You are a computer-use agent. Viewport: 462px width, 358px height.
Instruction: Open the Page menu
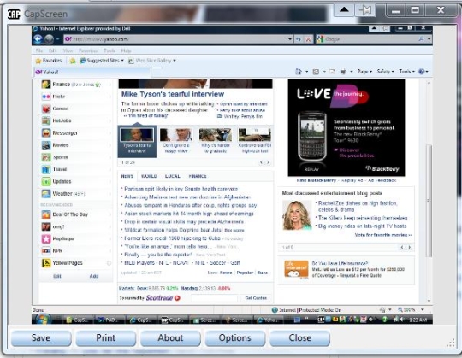[364, 72]
